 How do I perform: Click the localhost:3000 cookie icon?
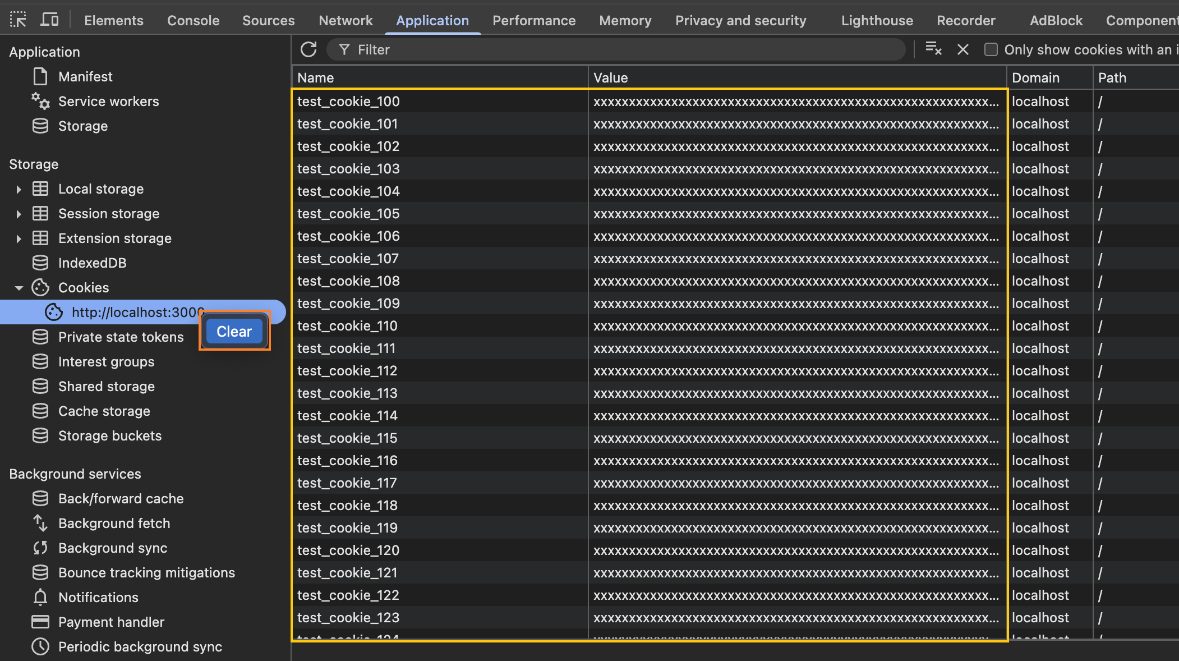(54, 312)
